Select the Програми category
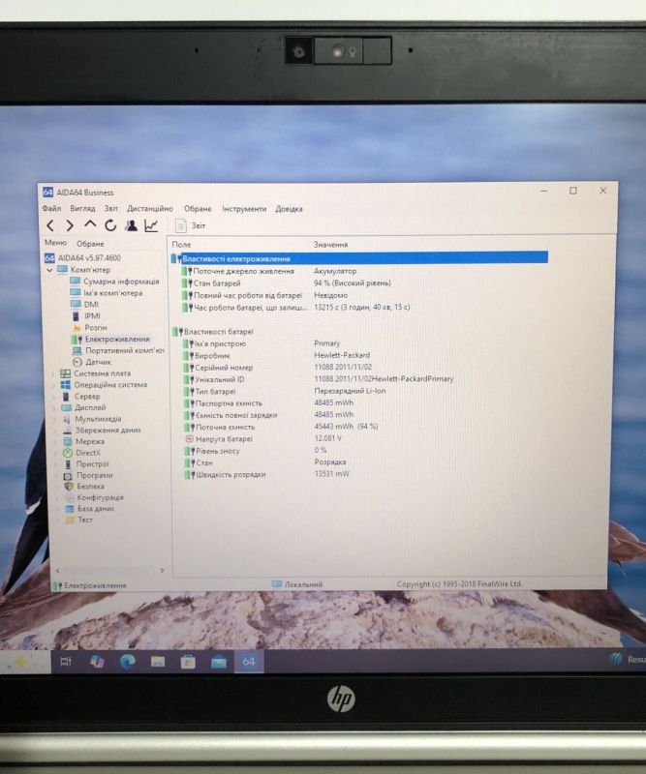The width and height of the screenshot is (646, 774). [x=88, y=475]
